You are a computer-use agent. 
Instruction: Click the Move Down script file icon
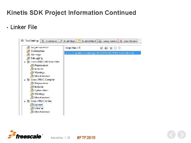coord(120,48)
